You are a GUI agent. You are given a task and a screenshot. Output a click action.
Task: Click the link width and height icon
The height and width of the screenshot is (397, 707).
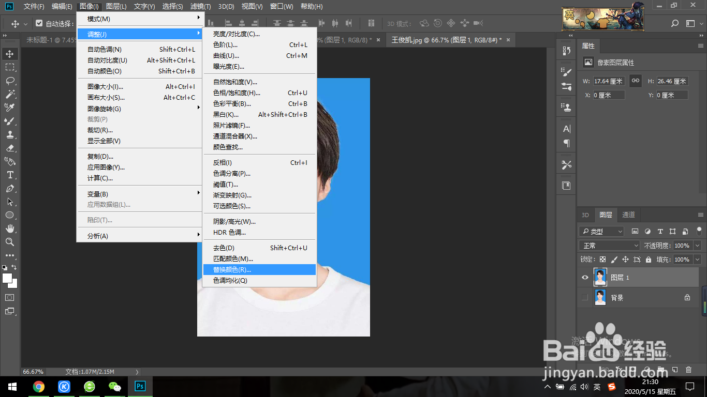pos(636,81)
